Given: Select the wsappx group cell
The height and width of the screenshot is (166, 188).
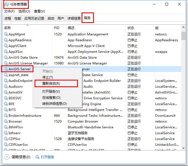Looking at the screenshot, I should pos(161,52).
